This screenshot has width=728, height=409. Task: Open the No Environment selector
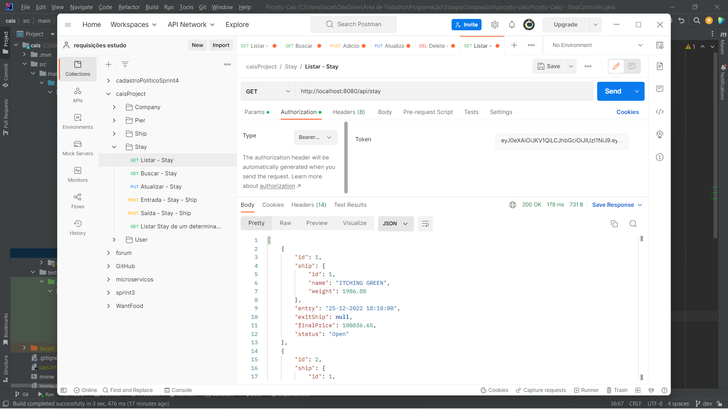click(x=597, y=45)
